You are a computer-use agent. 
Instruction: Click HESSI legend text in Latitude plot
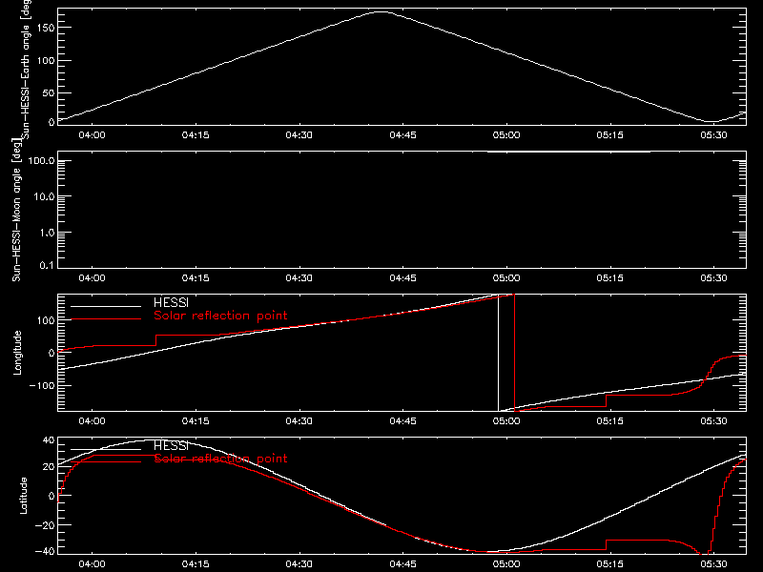tap(171, 445)
